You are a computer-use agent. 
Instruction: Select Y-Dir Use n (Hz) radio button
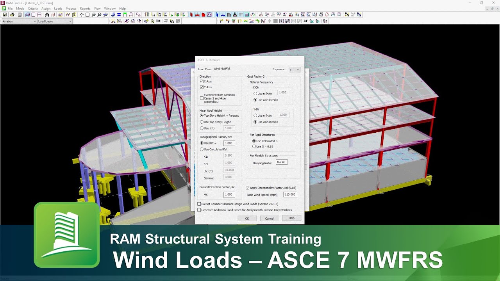(255, 116)
